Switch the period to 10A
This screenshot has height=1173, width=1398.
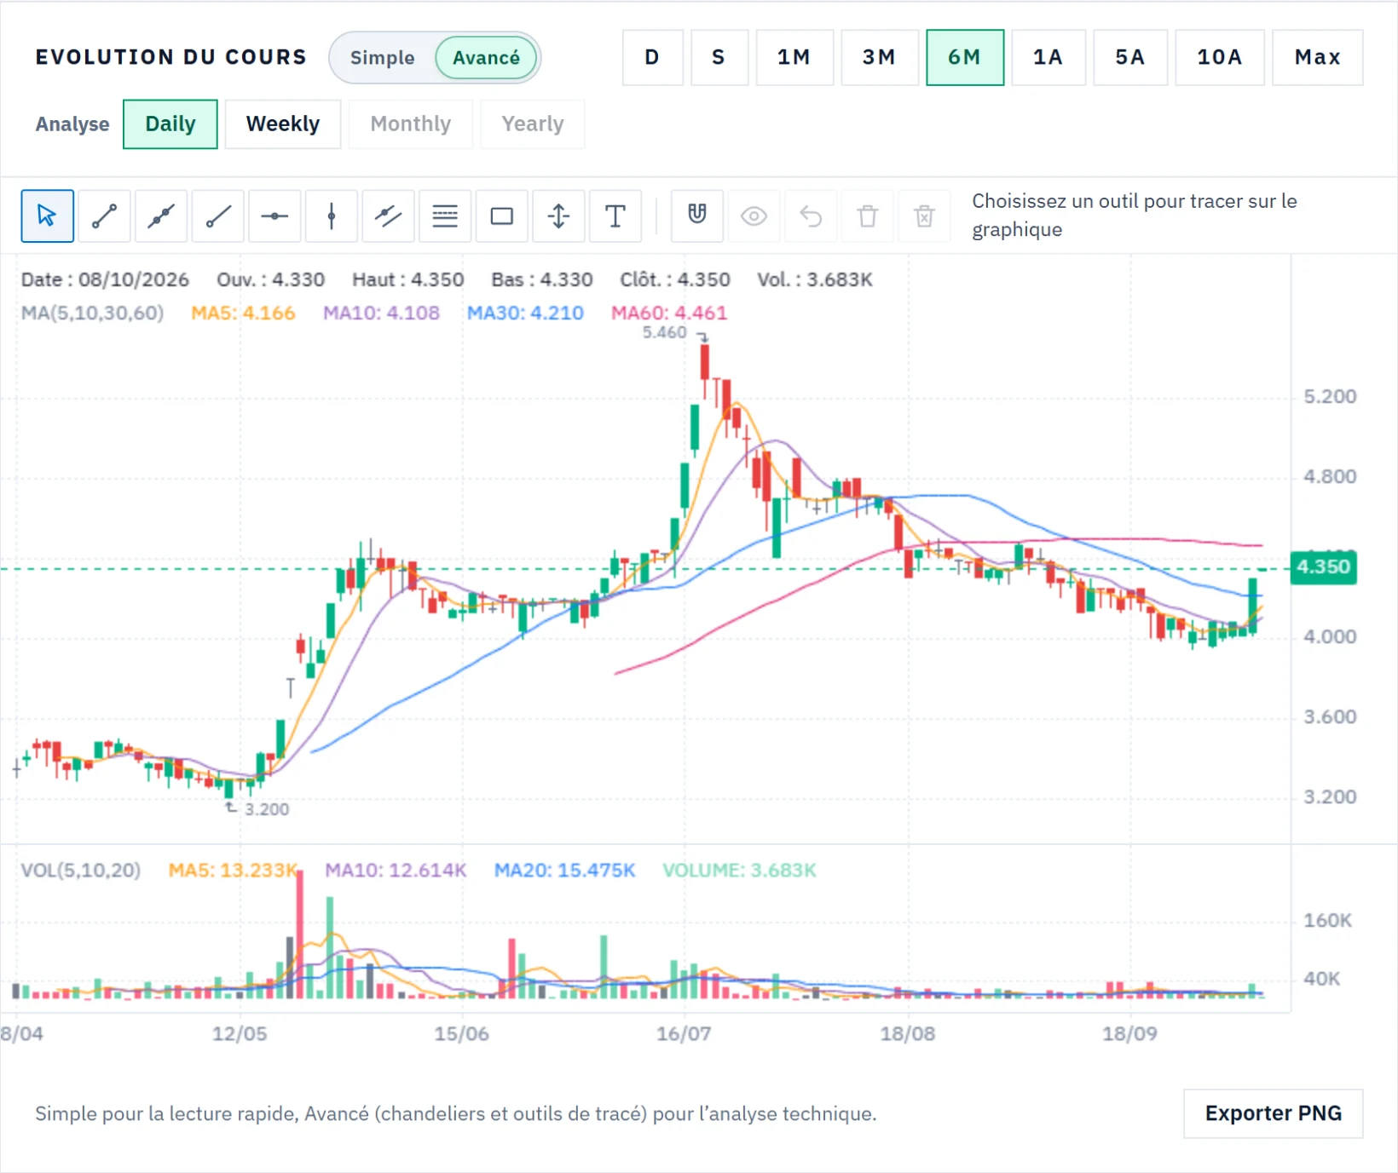click(x=1219, y=58)
